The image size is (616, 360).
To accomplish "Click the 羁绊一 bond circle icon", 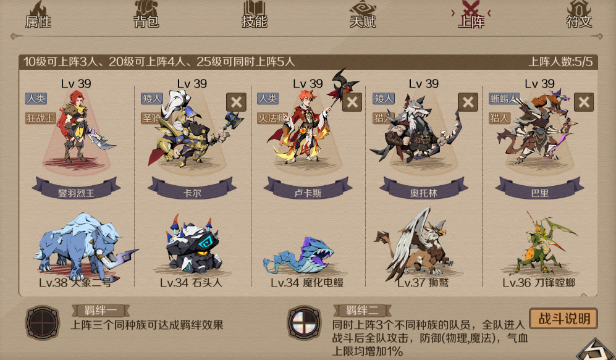I will pos(43,323).
